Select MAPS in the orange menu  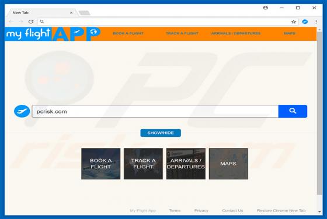[x=290, y=33]
